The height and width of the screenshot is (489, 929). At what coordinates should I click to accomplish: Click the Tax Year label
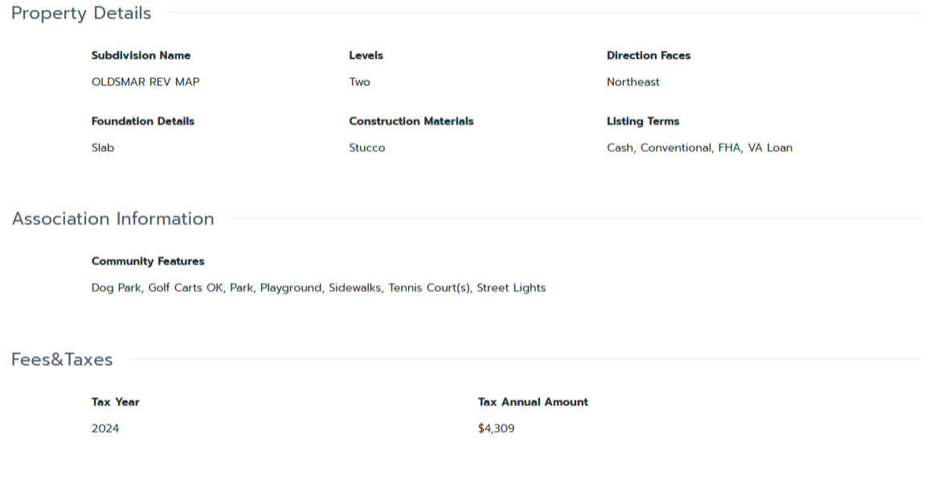pyautogui.click(x=116, y=402)
